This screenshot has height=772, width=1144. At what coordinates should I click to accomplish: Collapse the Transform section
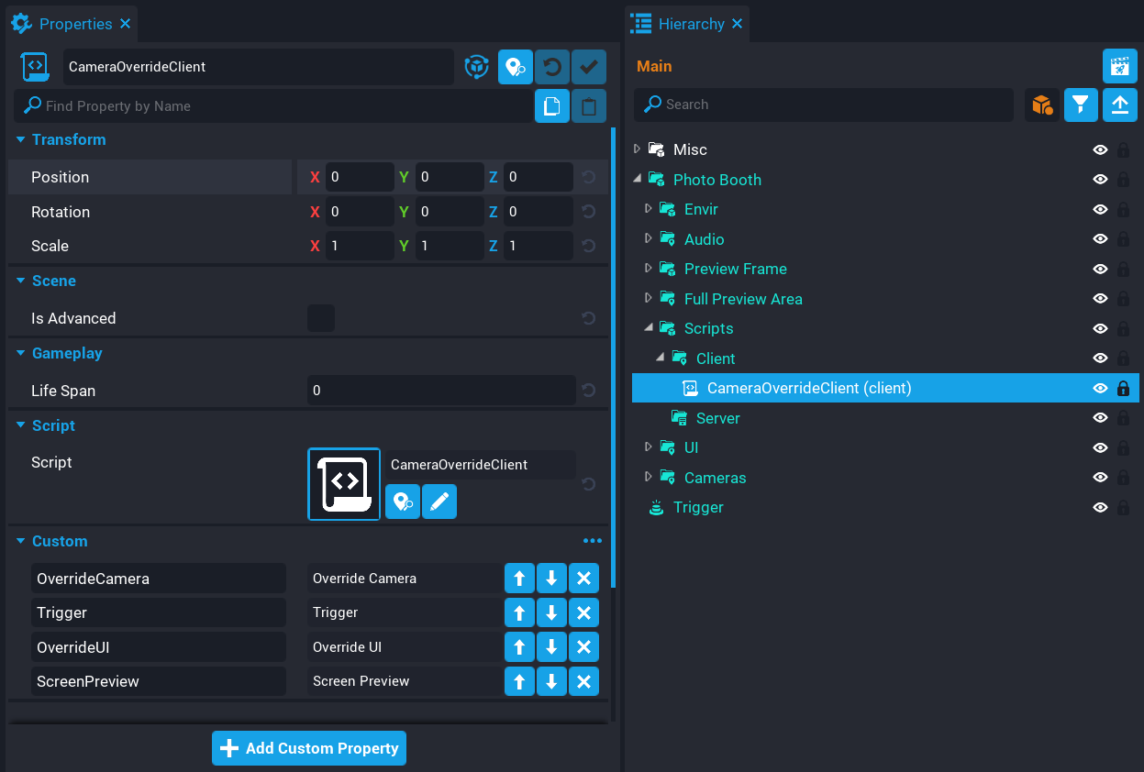(x=21, y=139)
